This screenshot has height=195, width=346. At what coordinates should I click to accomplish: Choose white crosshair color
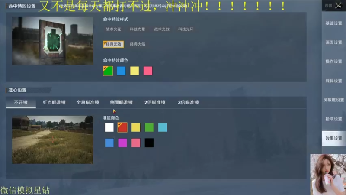[x=109, y=127]
